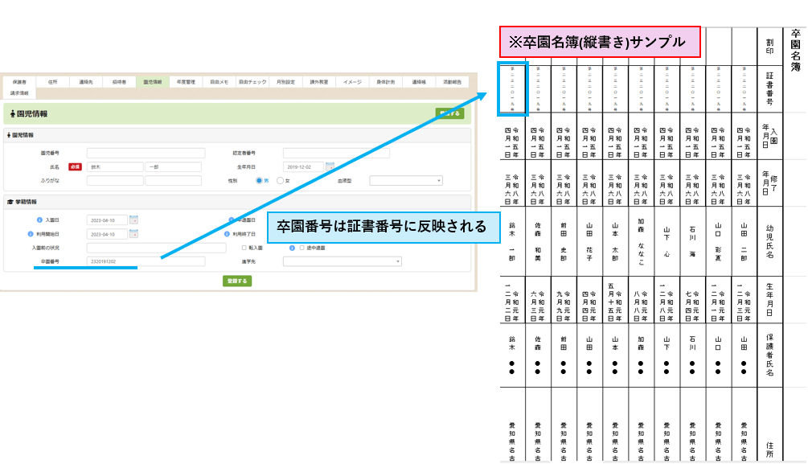Click the info icon next to 利用開始日
This screenshot has height=464, width=808.
27,234
